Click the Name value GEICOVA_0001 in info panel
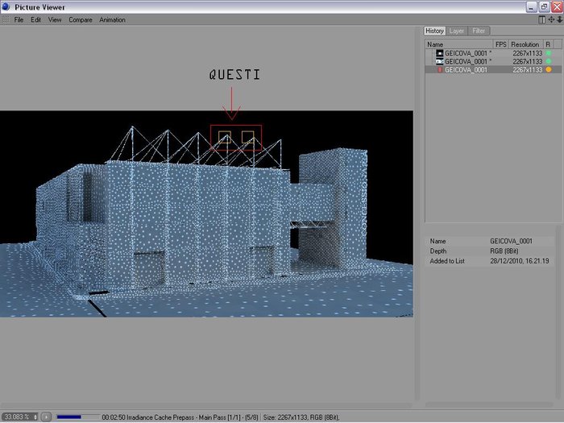The width and height of the screenshot is (564, 423). tap(511, 241)
